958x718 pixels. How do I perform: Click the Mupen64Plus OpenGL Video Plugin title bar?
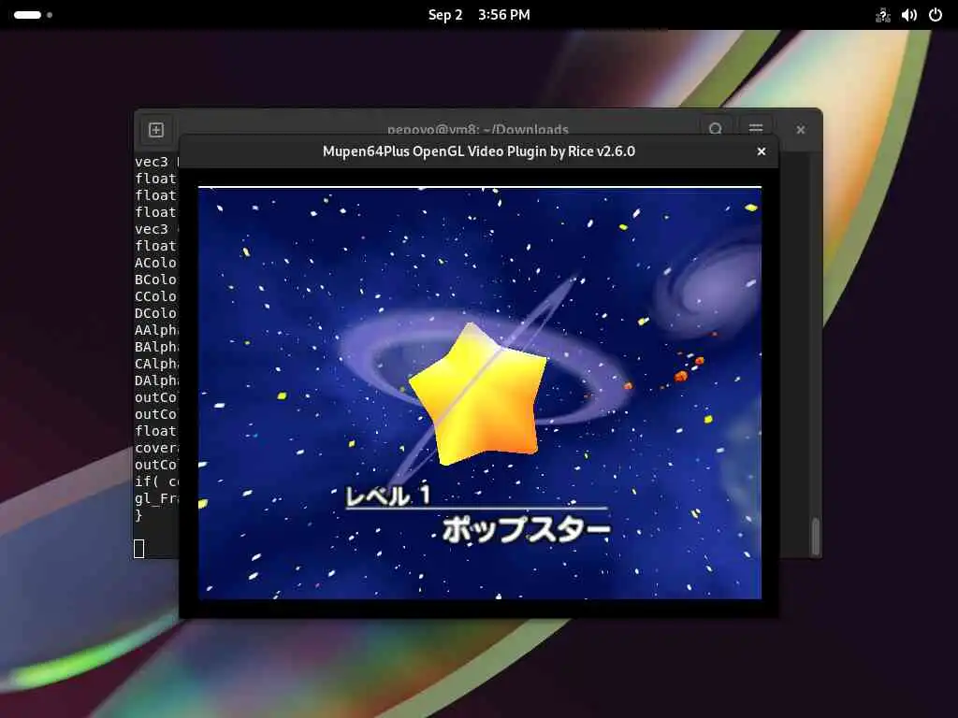pyautogui.click(x=478, y=151)
